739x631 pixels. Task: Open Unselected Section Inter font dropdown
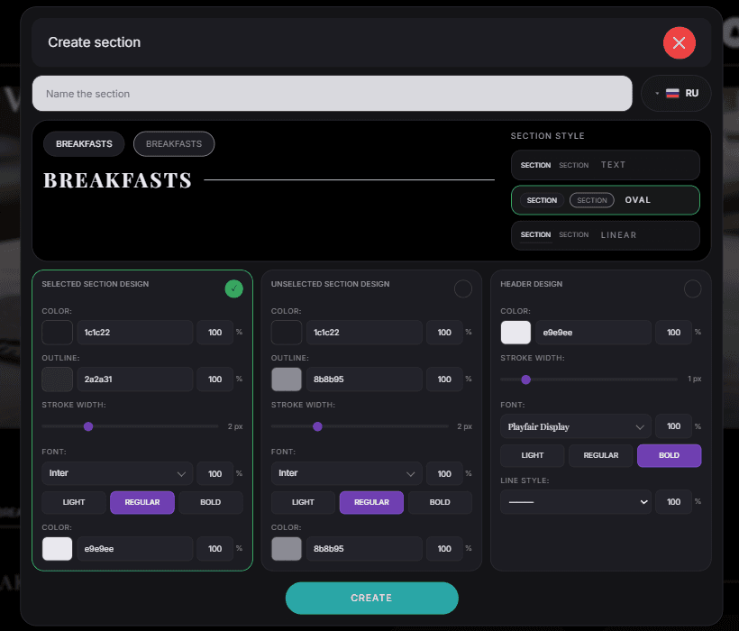(x=346, y=473)
